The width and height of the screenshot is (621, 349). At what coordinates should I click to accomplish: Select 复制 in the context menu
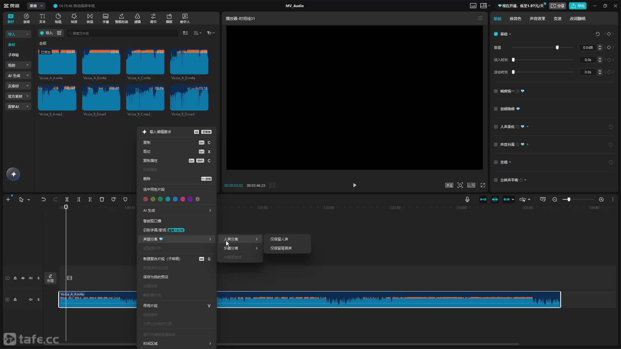point(177,143)
